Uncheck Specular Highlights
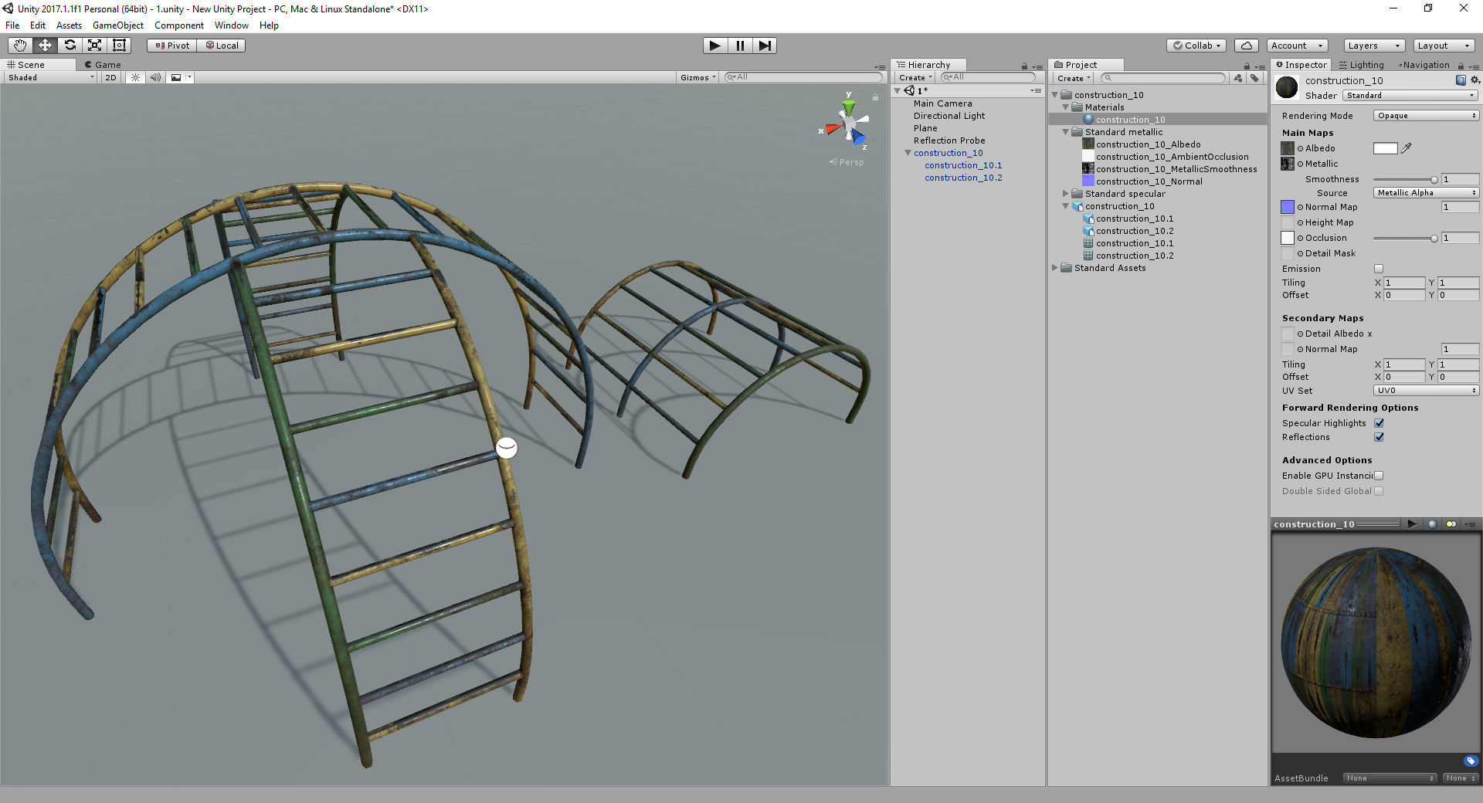Viewport: 1483px width, 803px height. pos(1379,423)
